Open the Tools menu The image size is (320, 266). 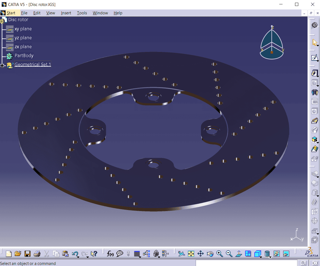click(82, 13)
